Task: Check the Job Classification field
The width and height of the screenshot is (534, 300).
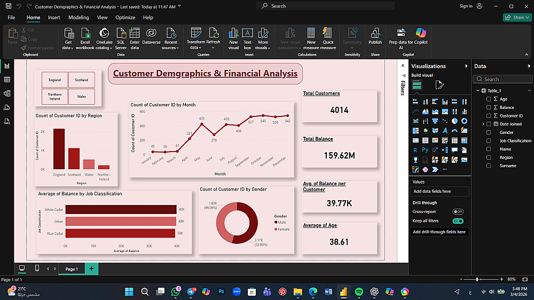Action: coord(489,140)
